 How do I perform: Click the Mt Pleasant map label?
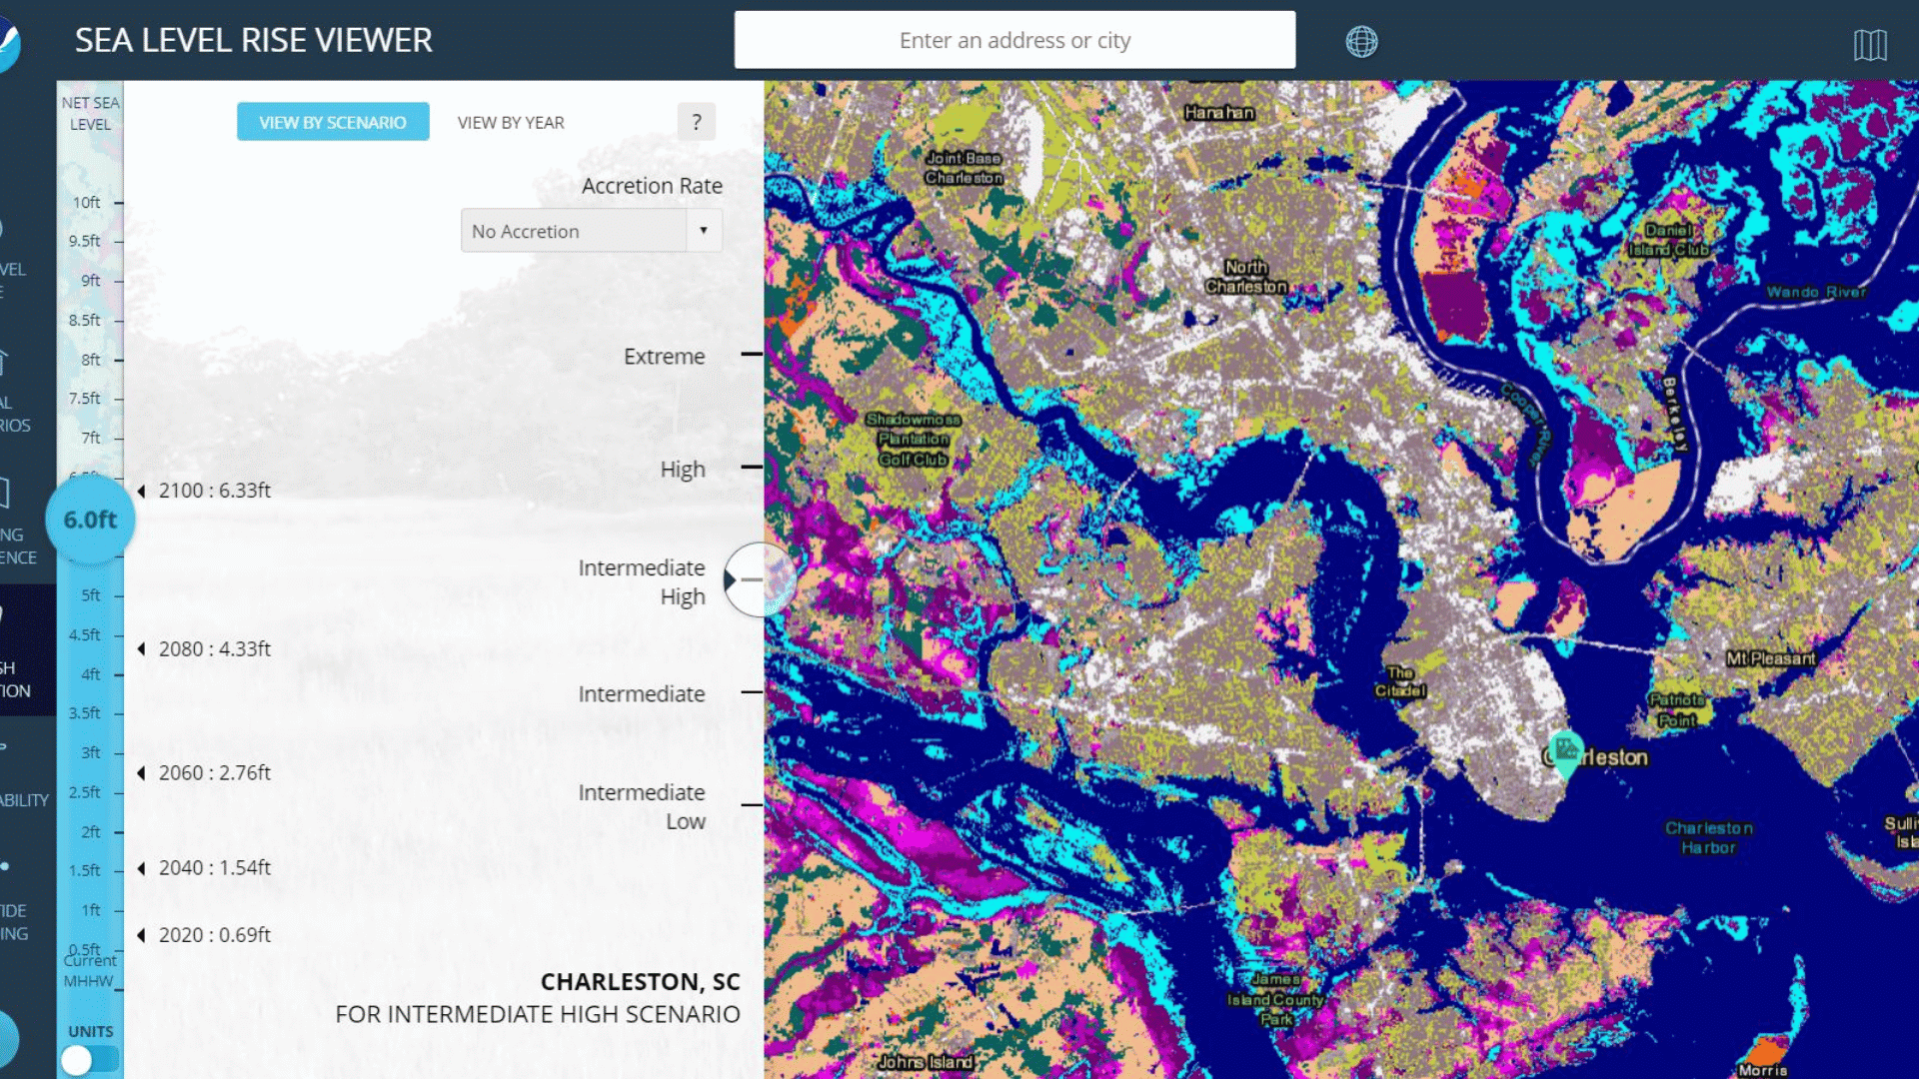pos(1771,658)
